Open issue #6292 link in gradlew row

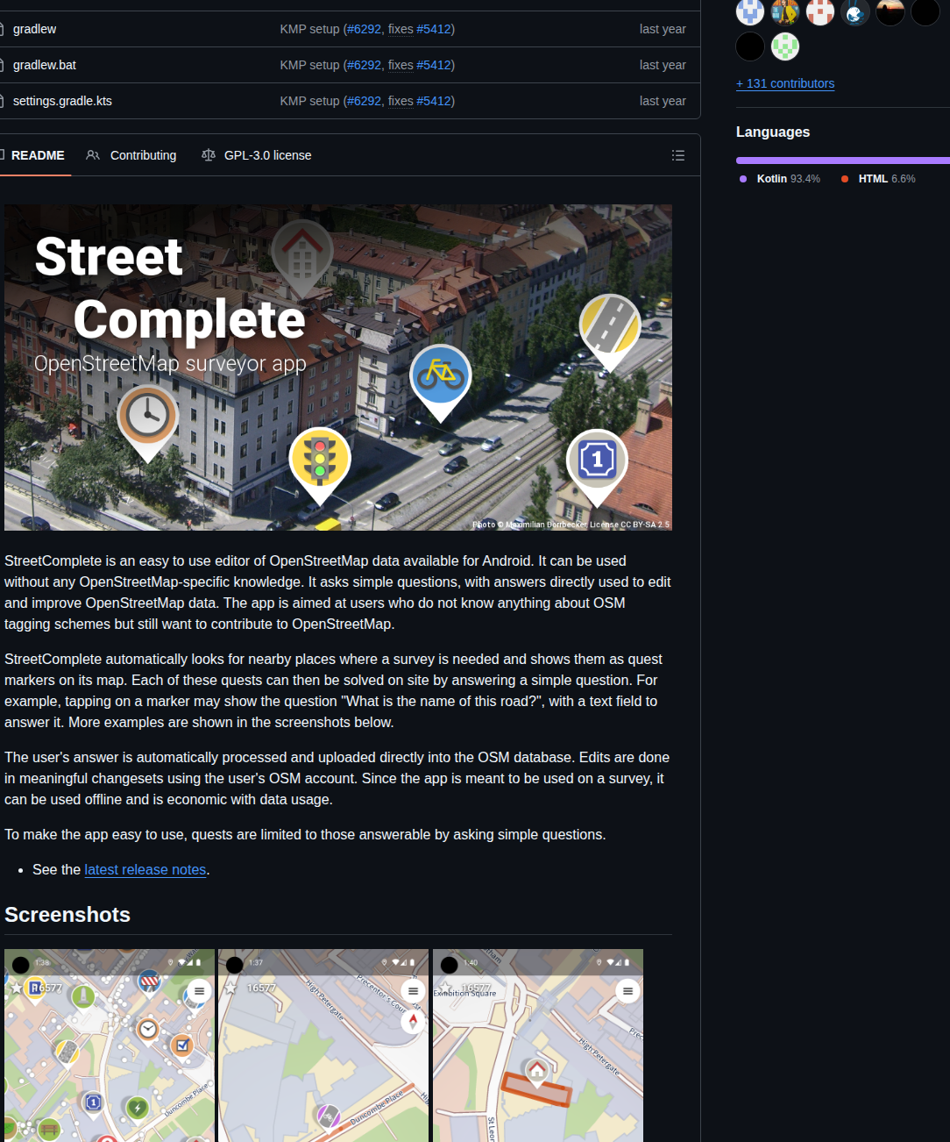[x=365, y=29]
